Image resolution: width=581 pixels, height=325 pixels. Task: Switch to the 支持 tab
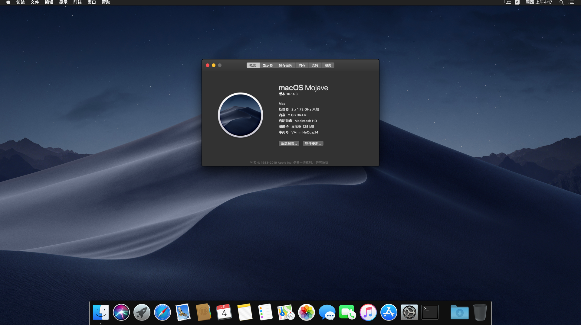pos(315,65)
